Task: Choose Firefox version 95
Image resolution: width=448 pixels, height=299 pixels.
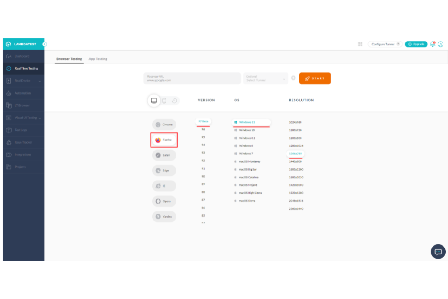Action: click(x=203, y=137)
